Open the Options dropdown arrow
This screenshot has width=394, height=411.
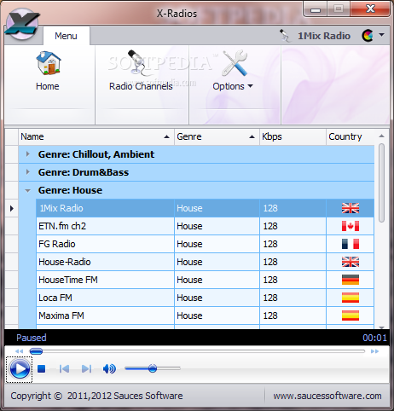click(x=250, y=86)
